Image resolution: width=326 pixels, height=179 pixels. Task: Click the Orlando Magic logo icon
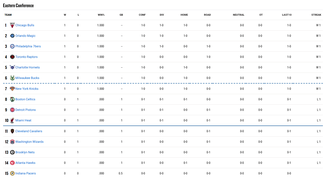[12, 36]
